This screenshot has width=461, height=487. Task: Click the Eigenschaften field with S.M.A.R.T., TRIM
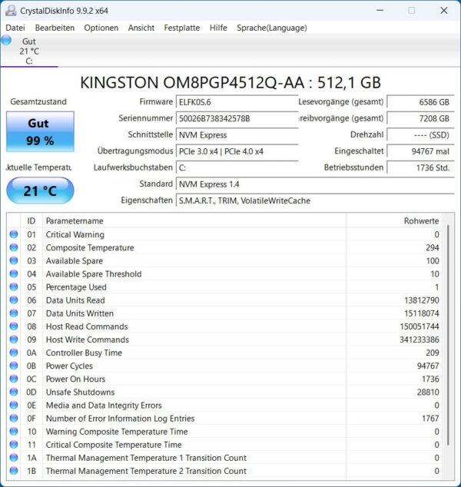point(315,201)
